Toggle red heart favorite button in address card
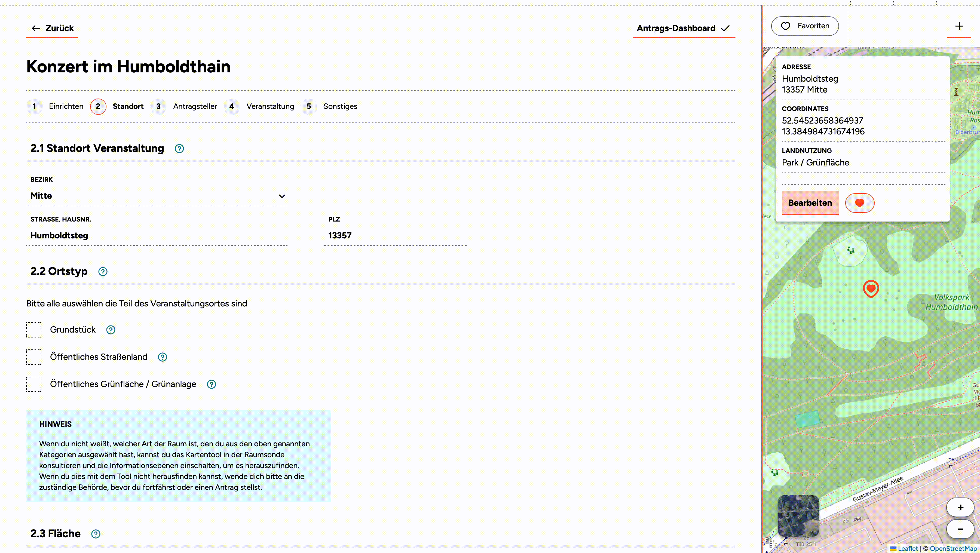Image resolution: width=980 pixels, height=553 pixels. tap(859, 203)
